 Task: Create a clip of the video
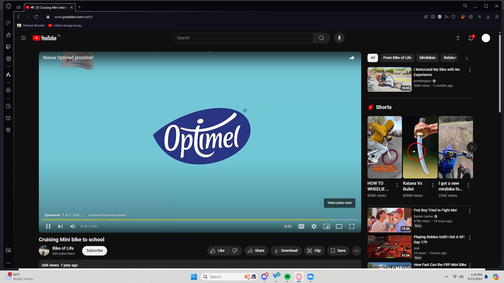pos(314,251)
